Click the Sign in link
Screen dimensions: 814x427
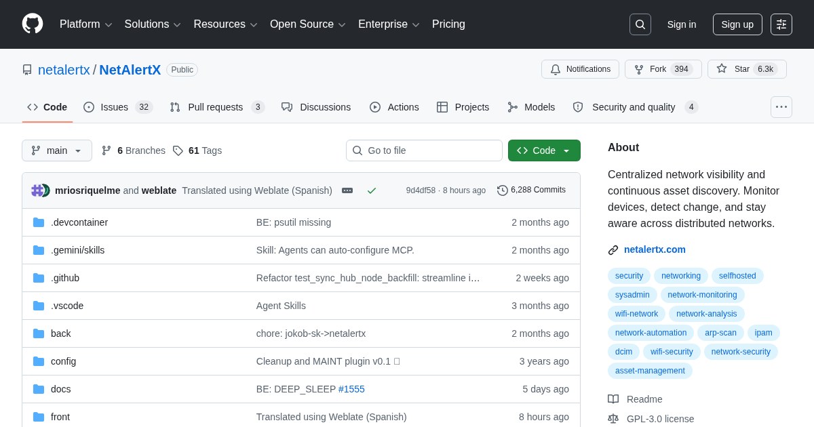pyautogui.click(x=682, y=24)
